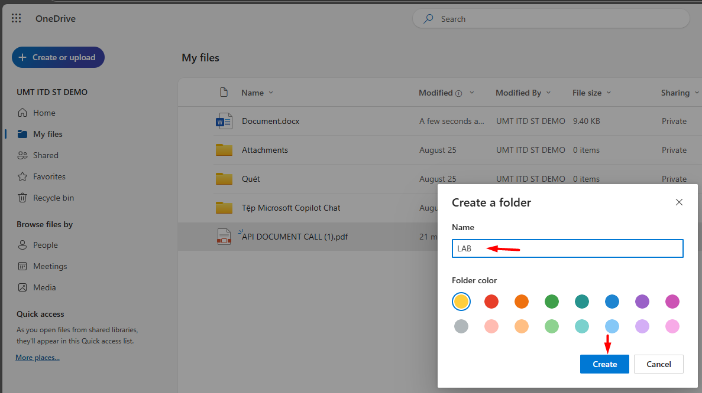Click the folder Name input field

click(x=567, y=248)
